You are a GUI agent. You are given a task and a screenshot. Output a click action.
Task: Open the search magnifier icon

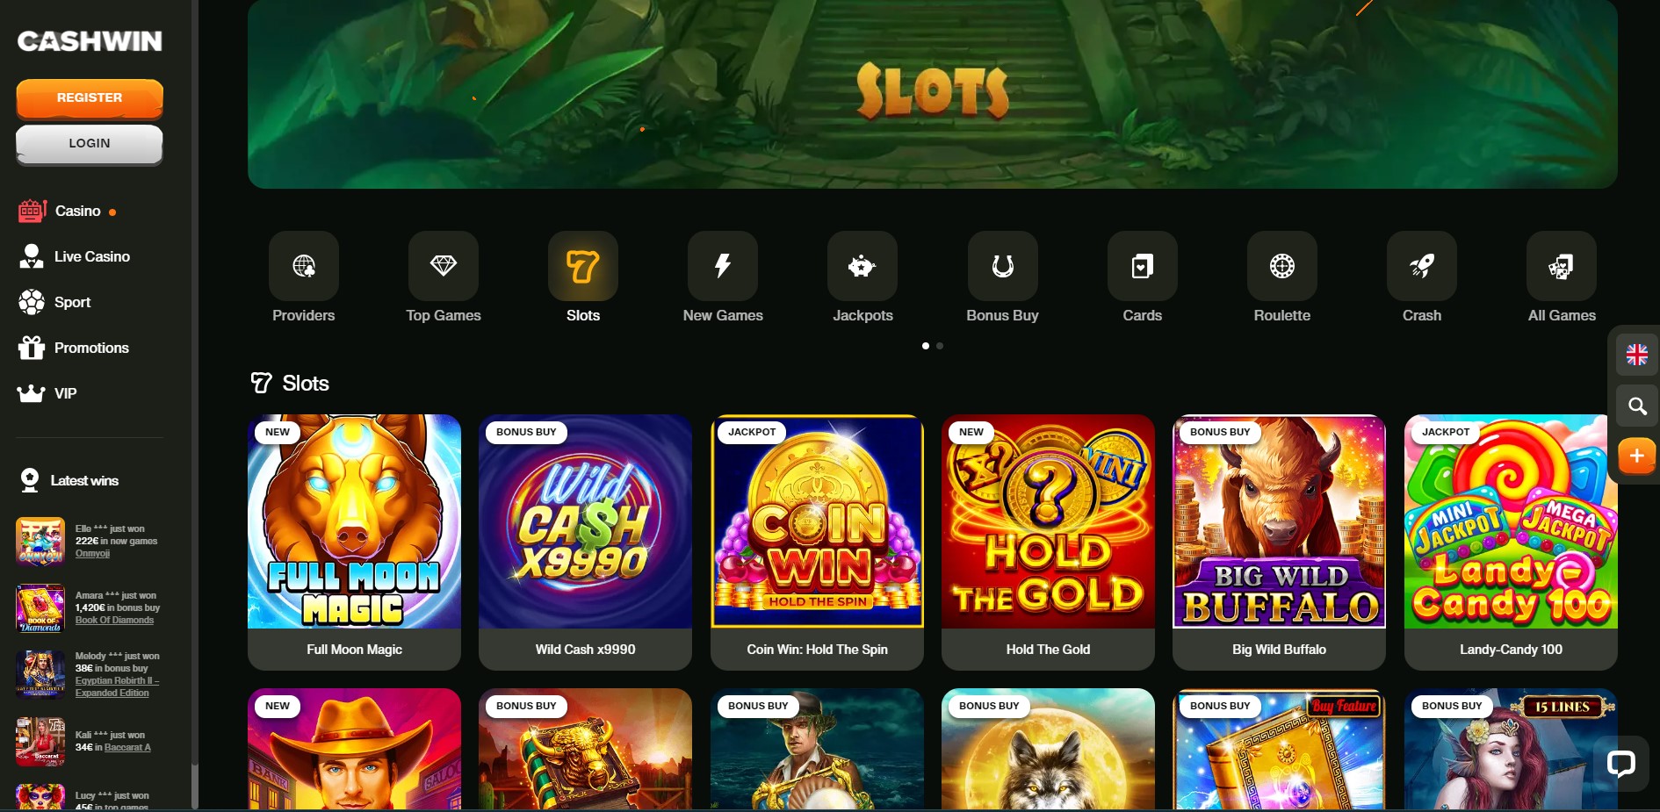[1637, 406]
